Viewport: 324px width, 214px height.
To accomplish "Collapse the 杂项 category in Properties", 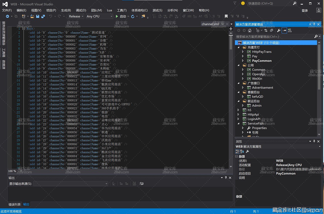I will (237, 157).
